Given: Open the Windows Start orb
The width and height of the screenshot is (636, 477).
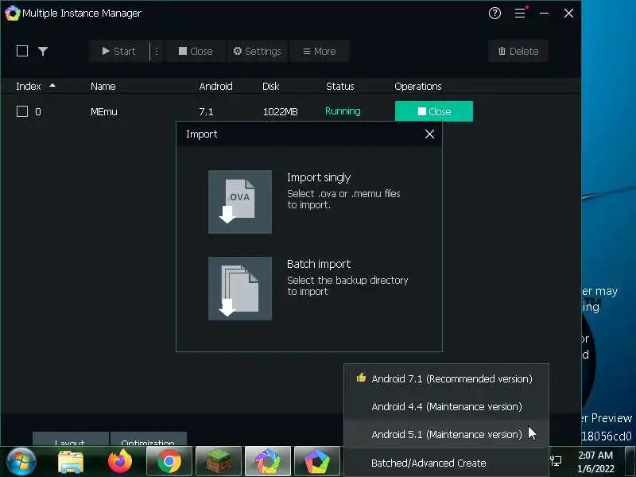Looking at the screenshot, I should point(21,461).
